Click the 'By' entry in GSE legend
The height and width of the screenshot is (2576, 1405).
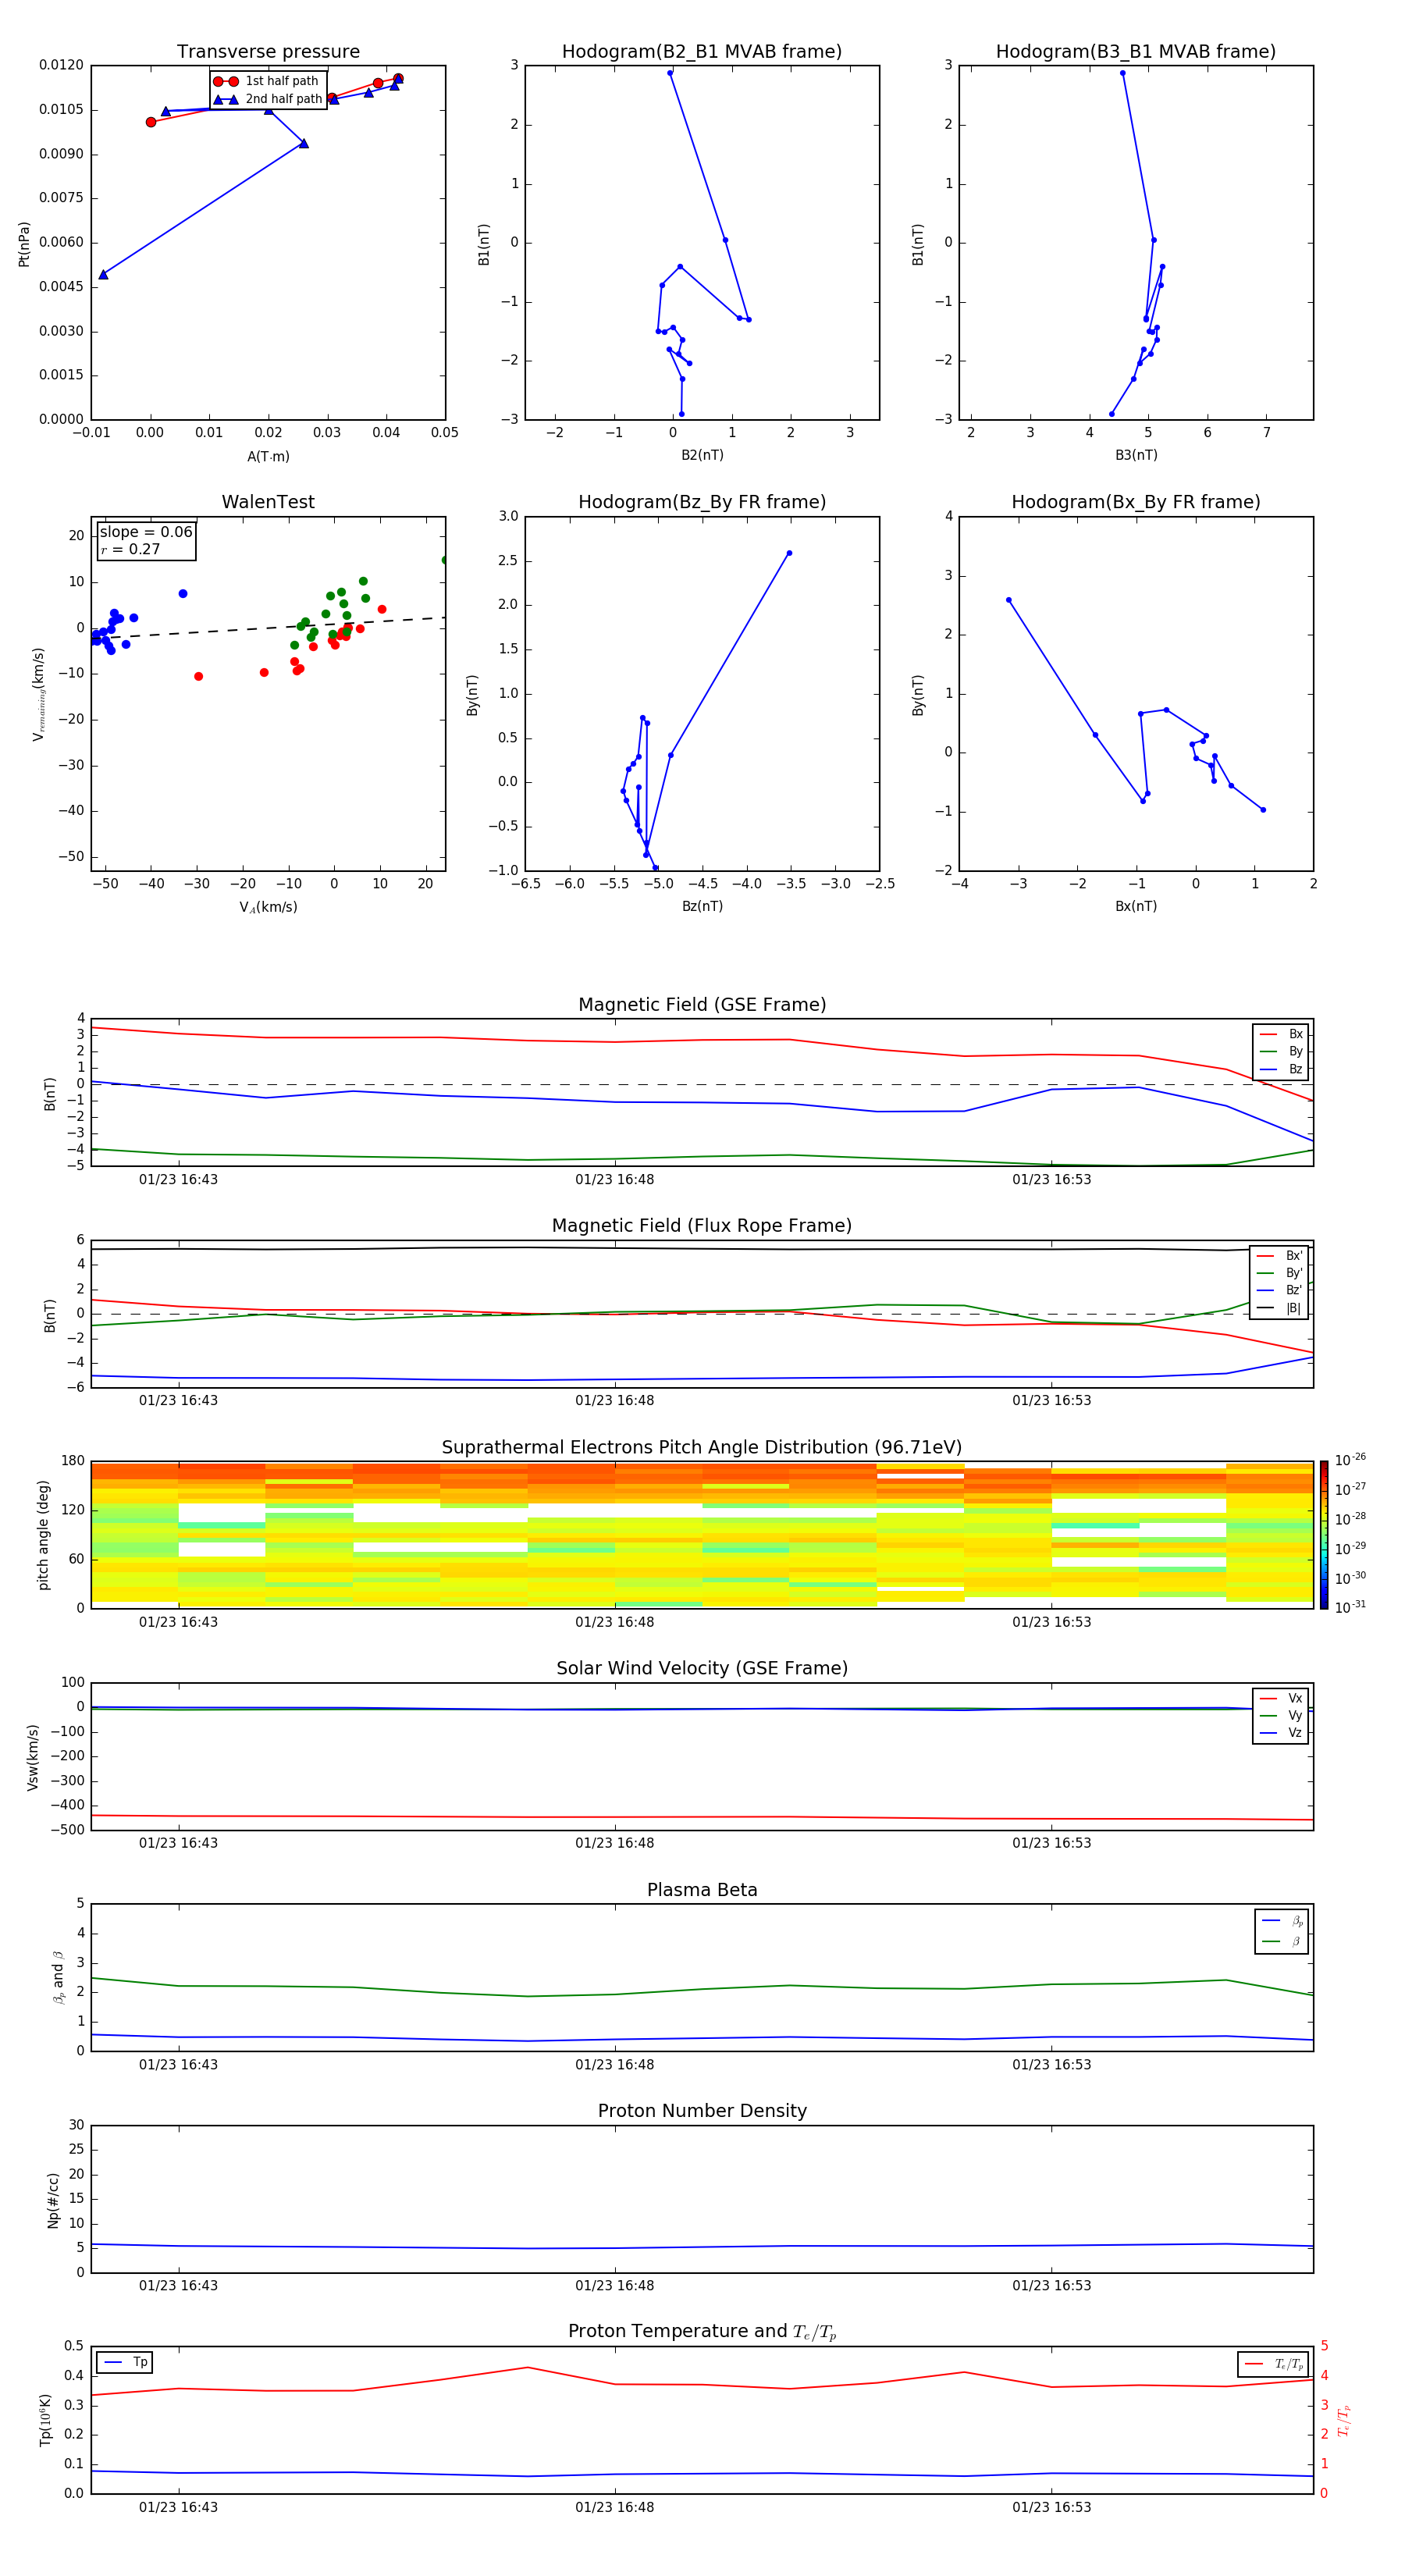tap(1282, 1051)
